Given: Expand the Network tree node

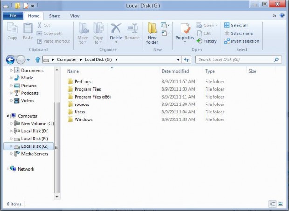Looking at the screenshot, I should point(7,169).
